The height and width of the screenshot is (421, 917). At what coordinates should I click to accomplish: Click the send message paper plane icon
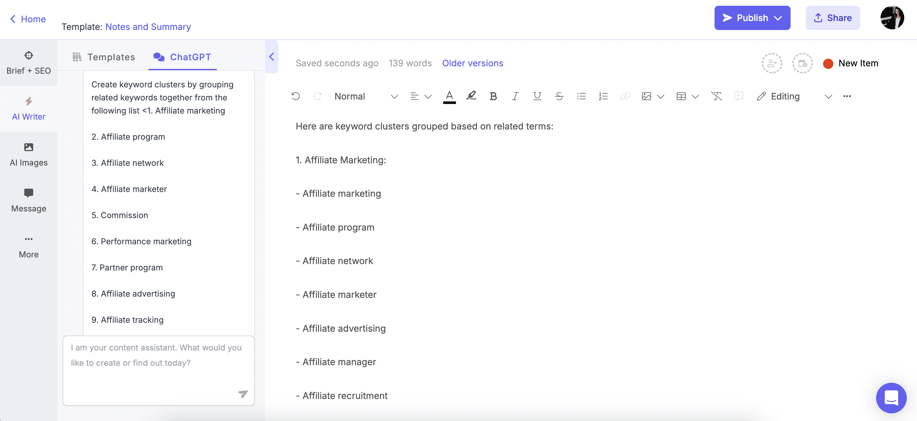(x=243, y=394)
